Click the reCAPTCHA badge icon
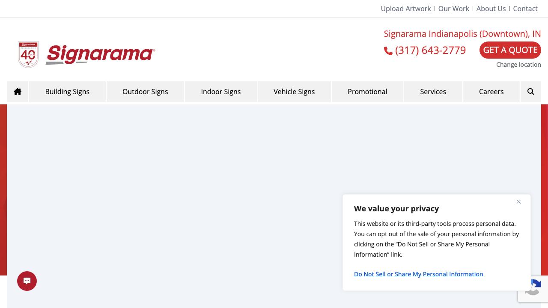 click(533, 288)
